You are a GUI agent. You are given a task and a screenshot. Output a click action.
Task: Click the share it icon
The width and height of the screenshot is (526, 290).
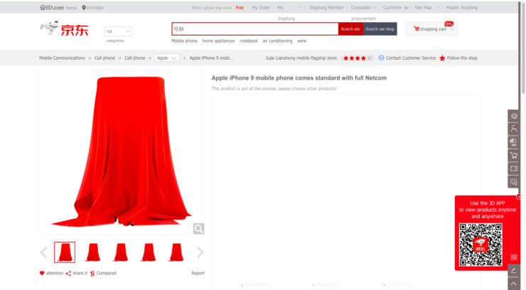click(x=68, y=273)
